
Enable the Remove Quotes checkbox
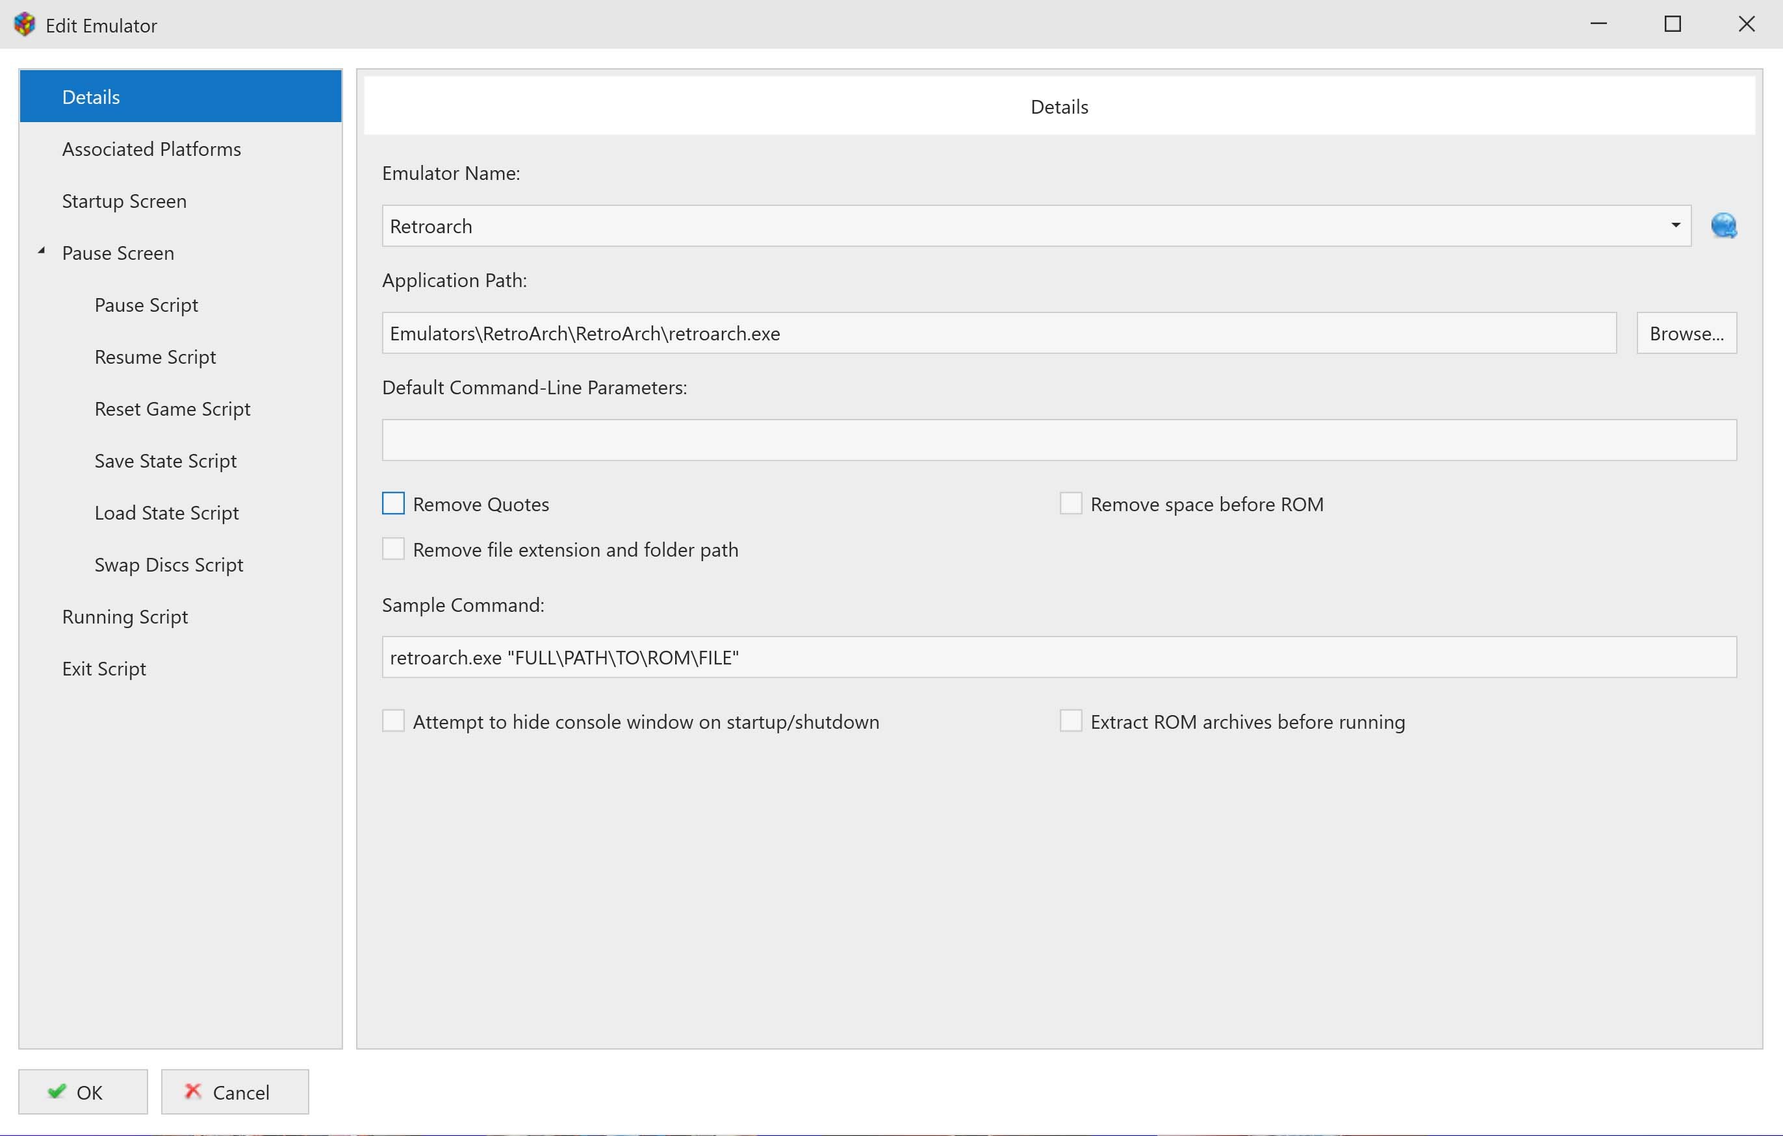(393, 503)
